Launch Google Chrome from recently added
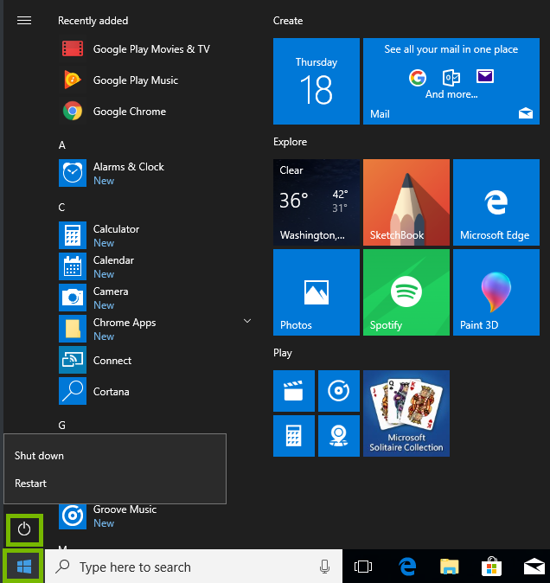 coord(156,112)
